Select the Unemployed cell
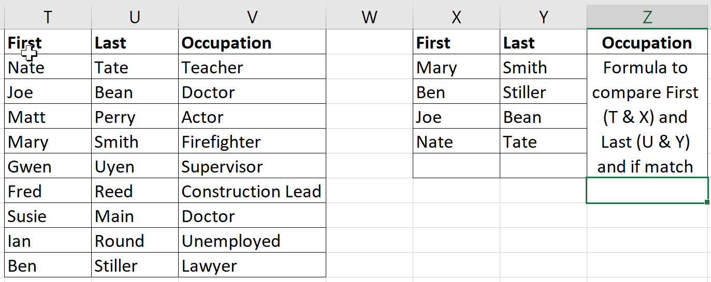 [252, 241]
